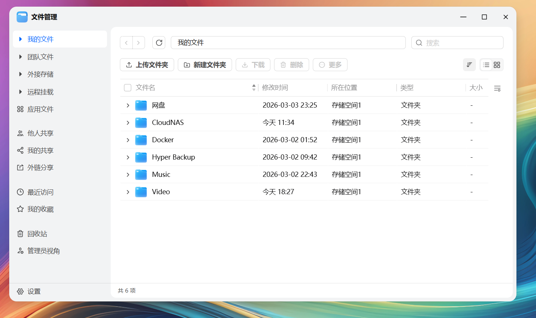536x318 pixels.
Task: Expand the Docker folder row
Action: click(x=128, y=140)
